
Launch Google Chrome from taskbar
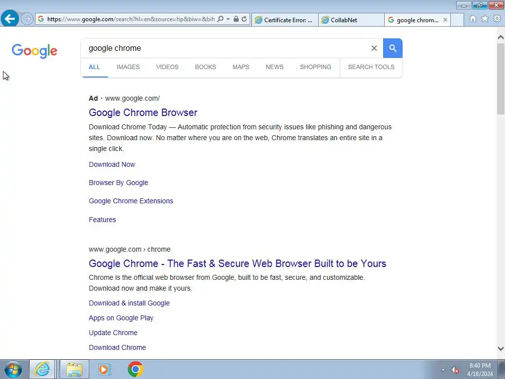pyautogui.click(x=135, y=369)
